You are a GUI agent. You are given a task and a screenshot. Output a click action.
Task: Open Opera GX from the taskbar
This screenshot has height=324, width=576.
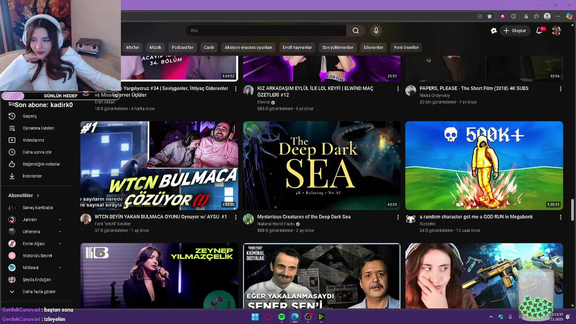click(x=269, y=317)
